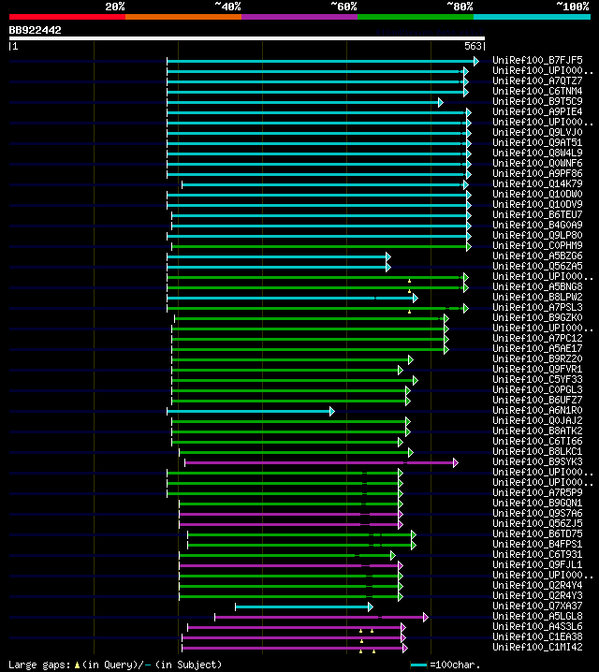The width and height of the screenshot is (599, 672).
Task: Open hit UniRef100_C6T931
Action: pyautogui.click(x=537, y=554)
